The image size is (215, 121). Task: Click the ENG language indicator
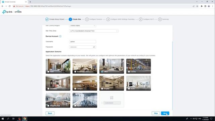(200, 119)
